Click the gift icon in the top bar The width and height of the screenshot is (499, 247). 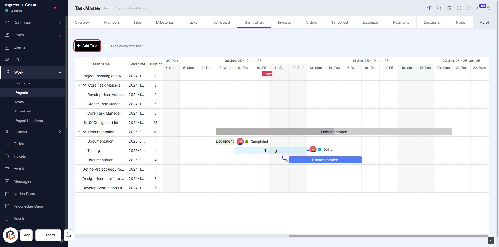coord(429,8)
